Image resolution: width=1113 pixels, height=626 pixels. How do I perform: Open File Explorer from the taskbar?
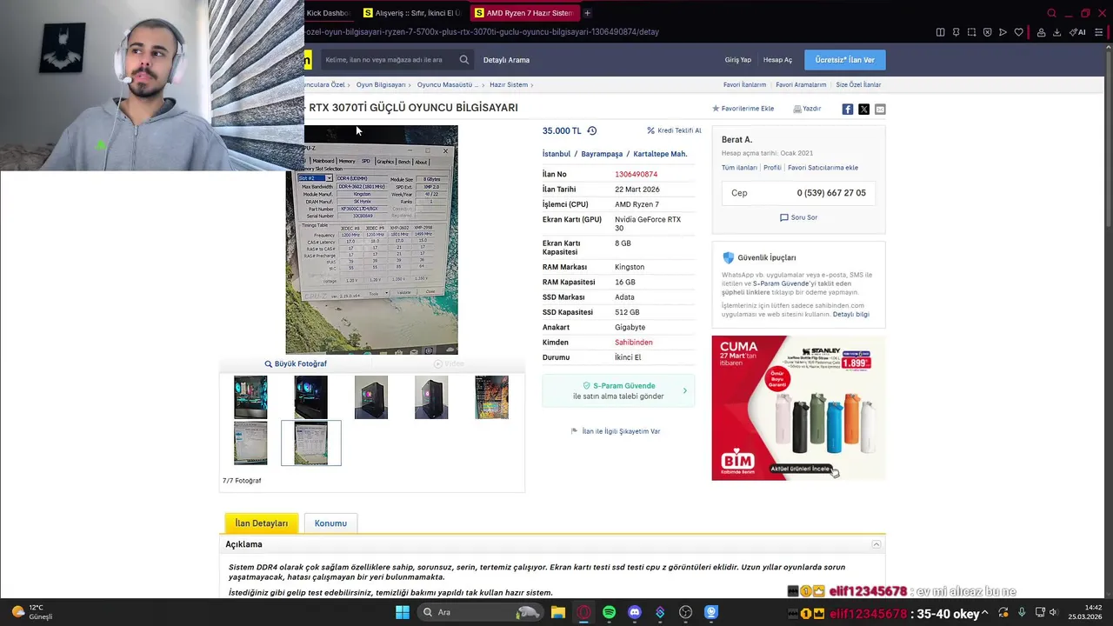pos(557,612)
